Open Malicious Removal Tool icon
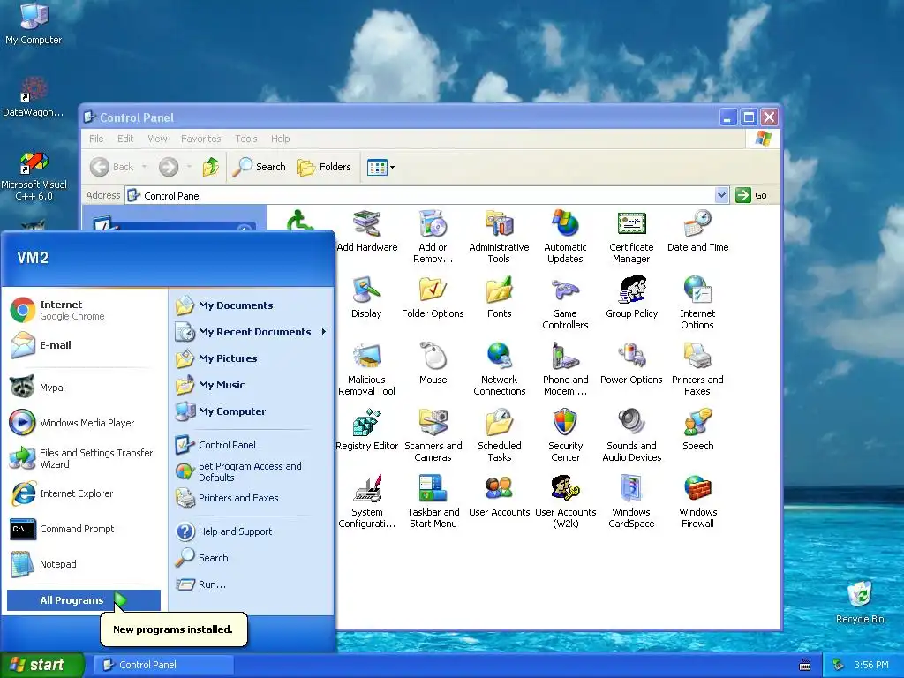 click(x=366, y=370)
